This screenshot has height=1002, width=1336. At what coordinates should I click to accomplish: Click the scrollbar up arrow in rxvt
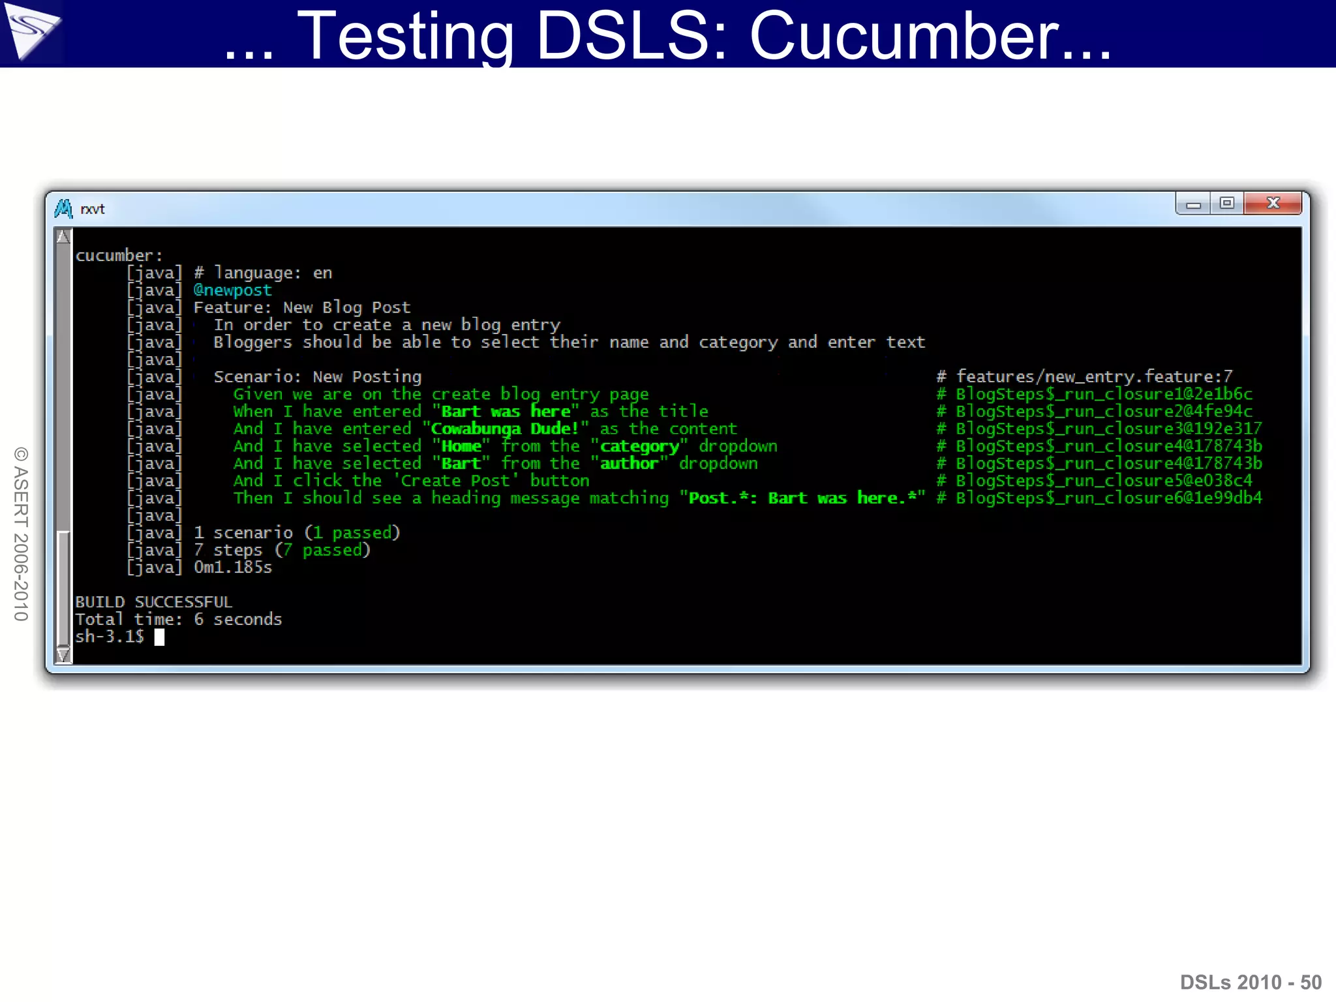63,236
